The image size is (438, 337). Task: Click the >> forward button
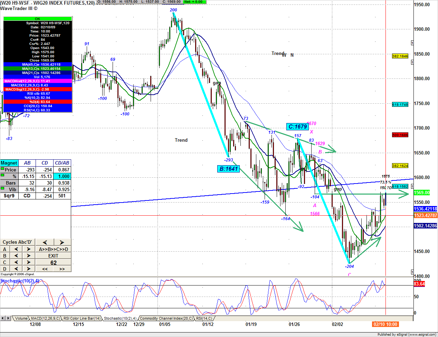coord(62,269)
